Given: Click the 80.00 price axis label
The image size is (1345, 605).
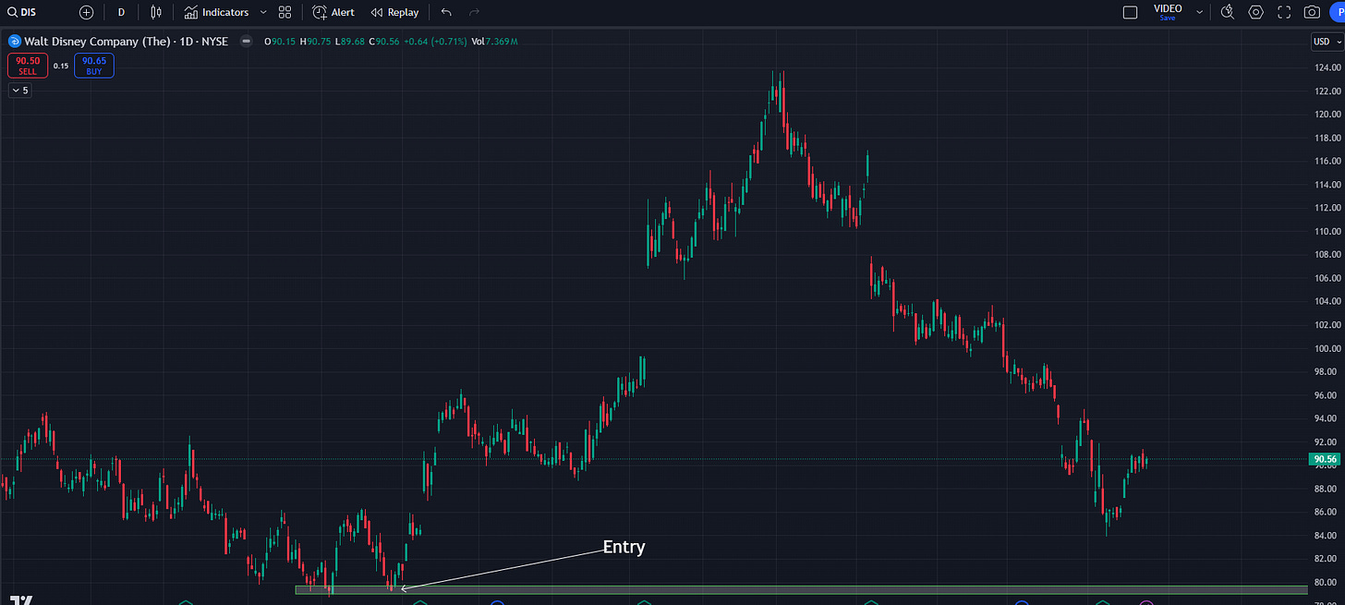Looking at the screenshot, I should coord(1327,583).
